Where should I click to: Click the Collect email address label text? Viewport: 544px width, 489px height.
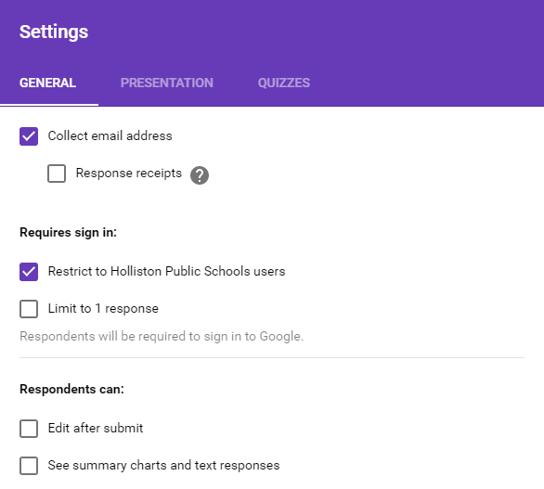tap(110, 136)
